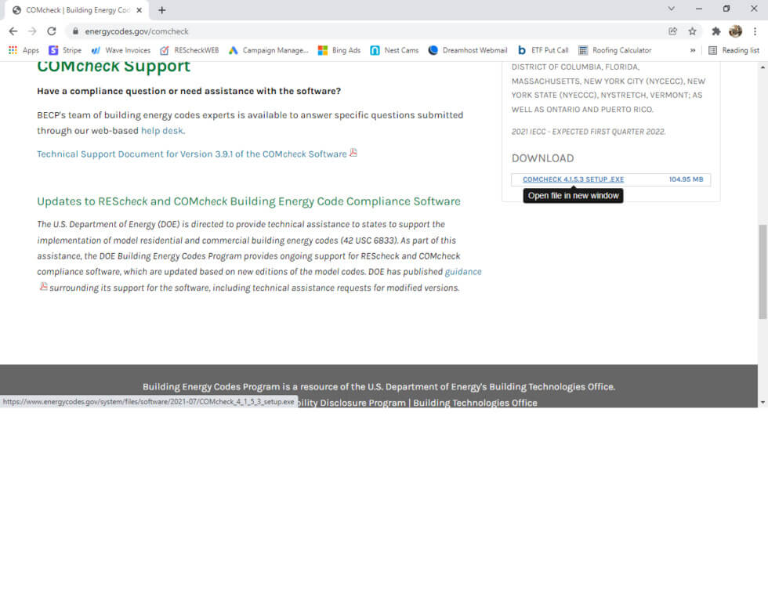Select Open file in new window
The height and width of the screenshot is (590, 768).
pyautogui.click(x=573, y=195)
